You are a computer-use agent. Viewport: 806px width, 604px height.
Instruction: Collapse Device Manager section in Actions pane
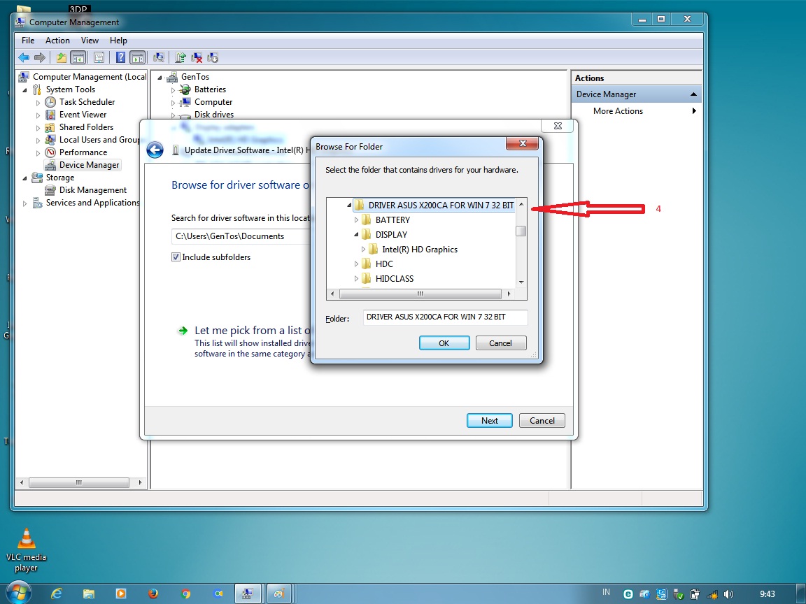(693, 94)
